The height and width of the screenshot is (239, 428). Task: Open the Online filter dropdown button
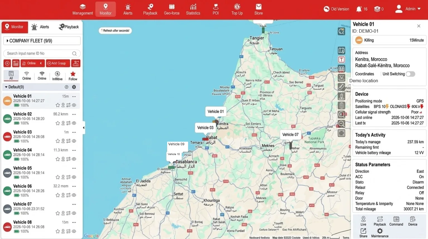tap(32, 63)
